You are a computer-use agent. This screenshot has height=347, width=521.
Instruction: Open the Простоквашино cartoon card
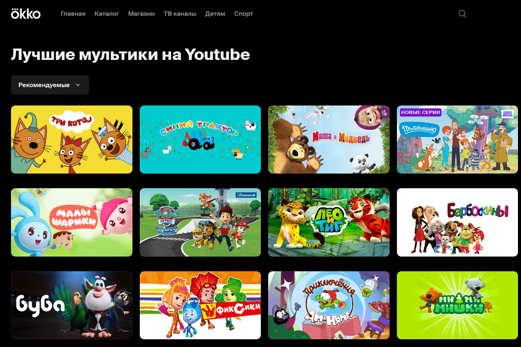tap(458, 139)
